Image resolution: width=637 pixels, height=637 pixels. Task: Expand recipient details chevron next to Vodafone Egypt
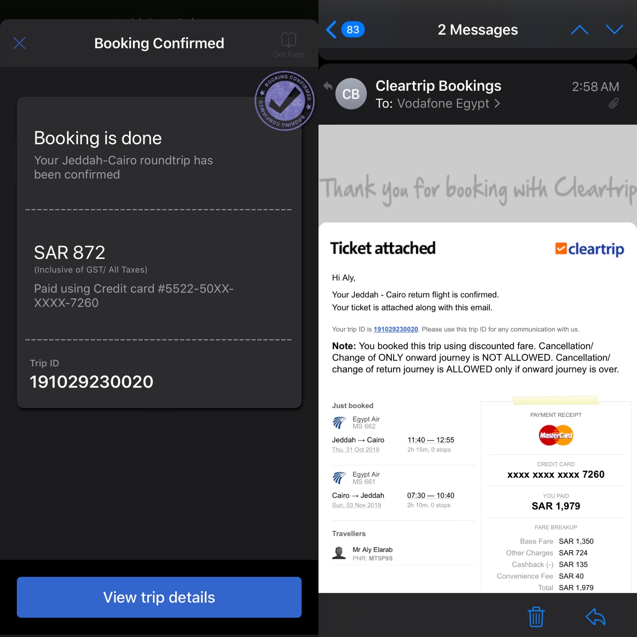point(497,104)
